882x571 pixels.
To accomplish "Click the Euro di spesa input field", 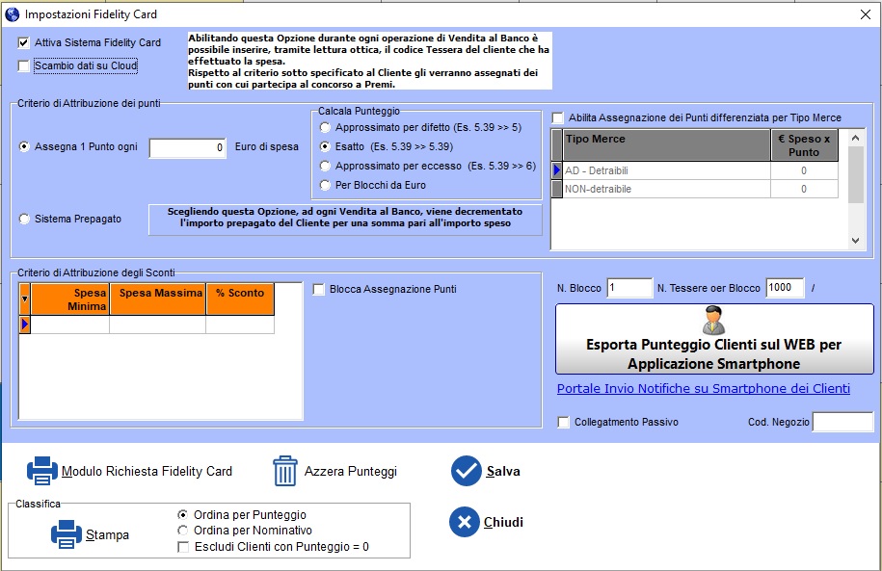I will coord(187,148).
